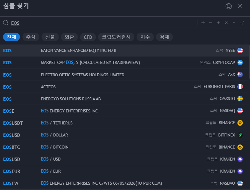Click the Binance logo on the EOSBTC row

coord(240,147)
